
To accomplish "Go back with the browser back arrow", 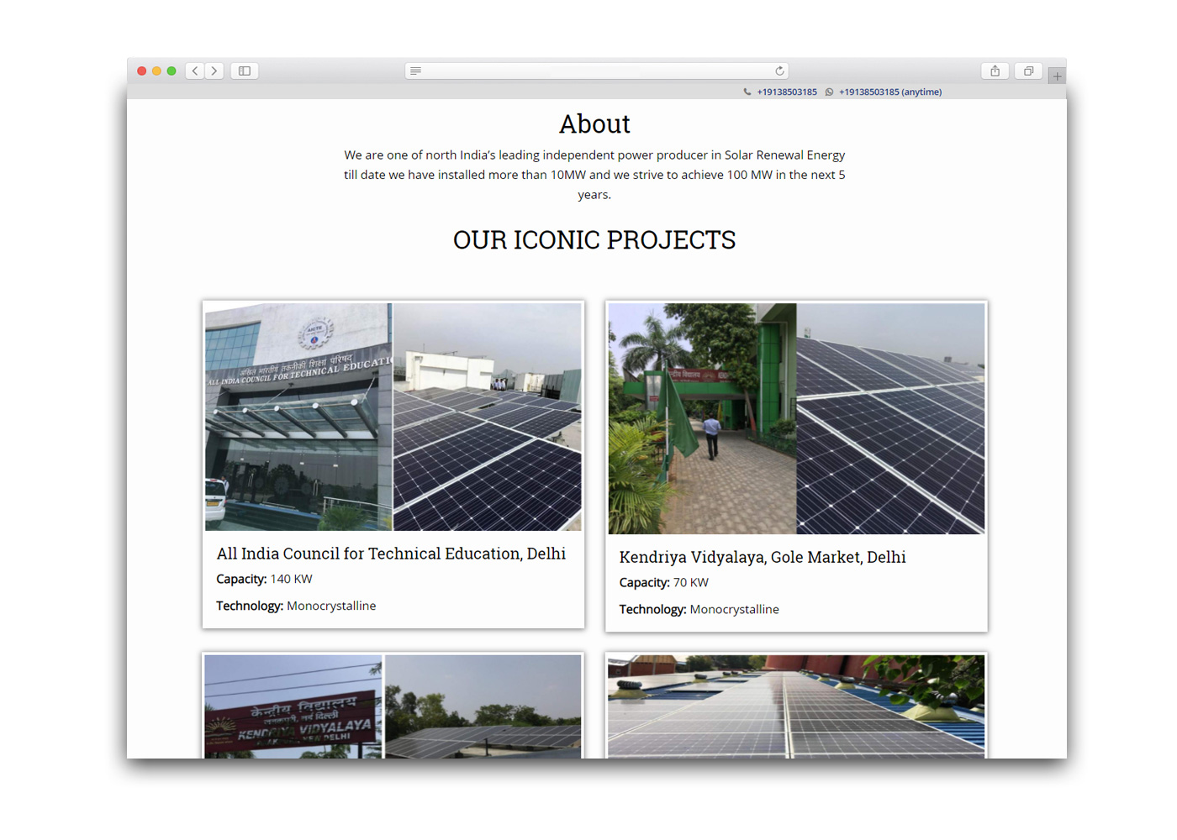I will pyautogui.click(x=195, y=71).
